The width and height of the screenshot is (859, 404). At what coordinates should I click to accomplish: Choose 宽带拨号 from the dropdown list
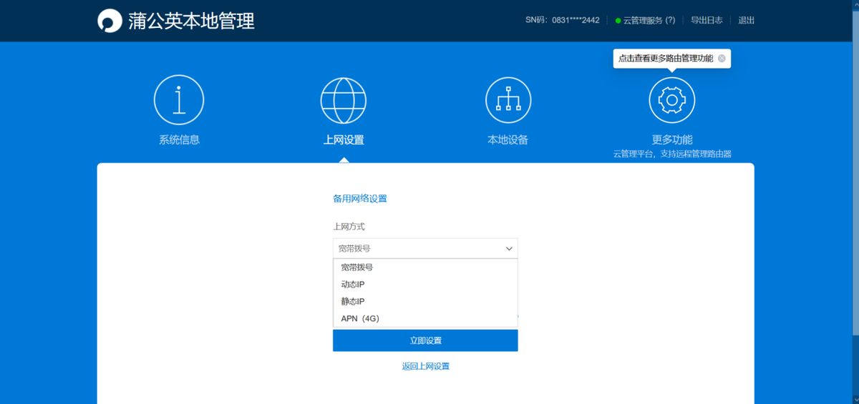point(357,267)
